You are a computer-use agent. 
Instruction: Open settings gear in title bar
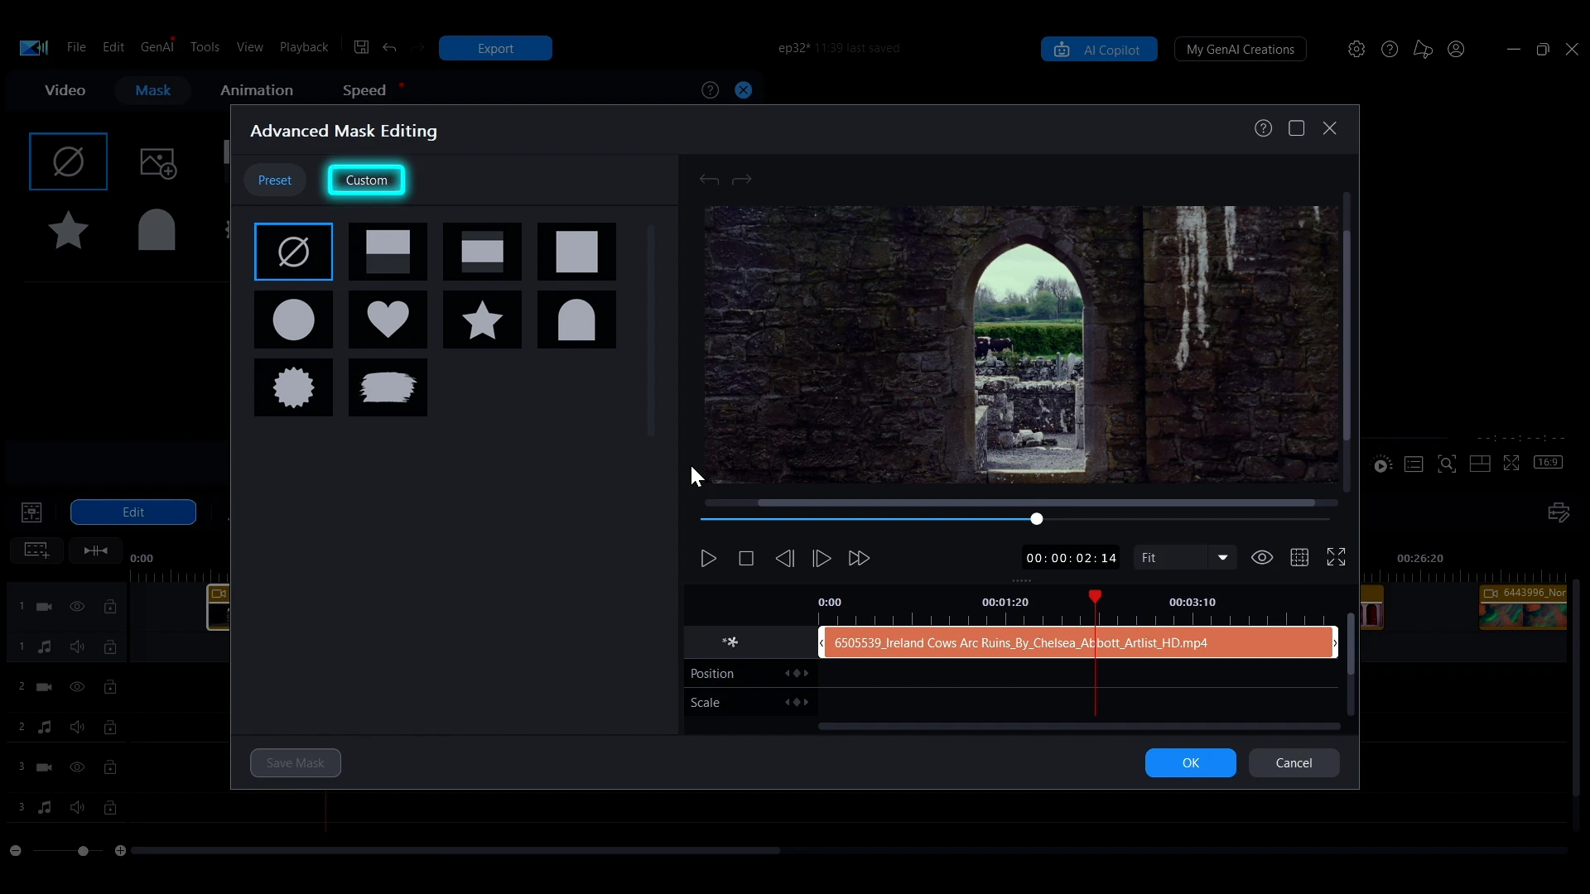(1356, 50)
